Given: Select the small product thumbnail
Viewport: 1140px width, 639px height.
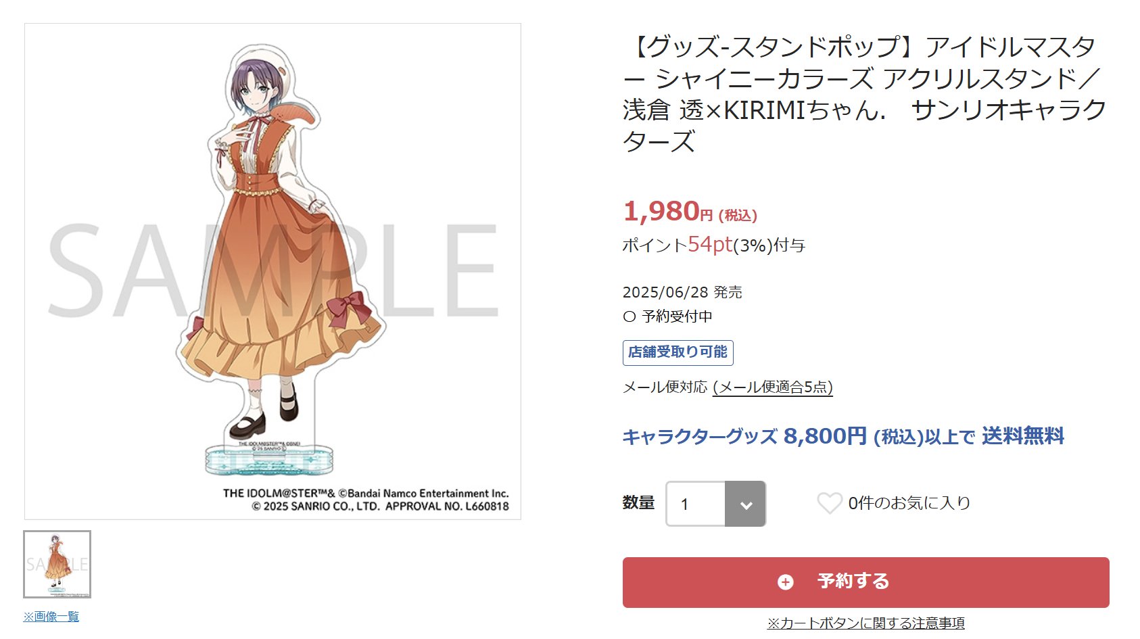Looking at the screenshot, I should [x=57, y=565].
